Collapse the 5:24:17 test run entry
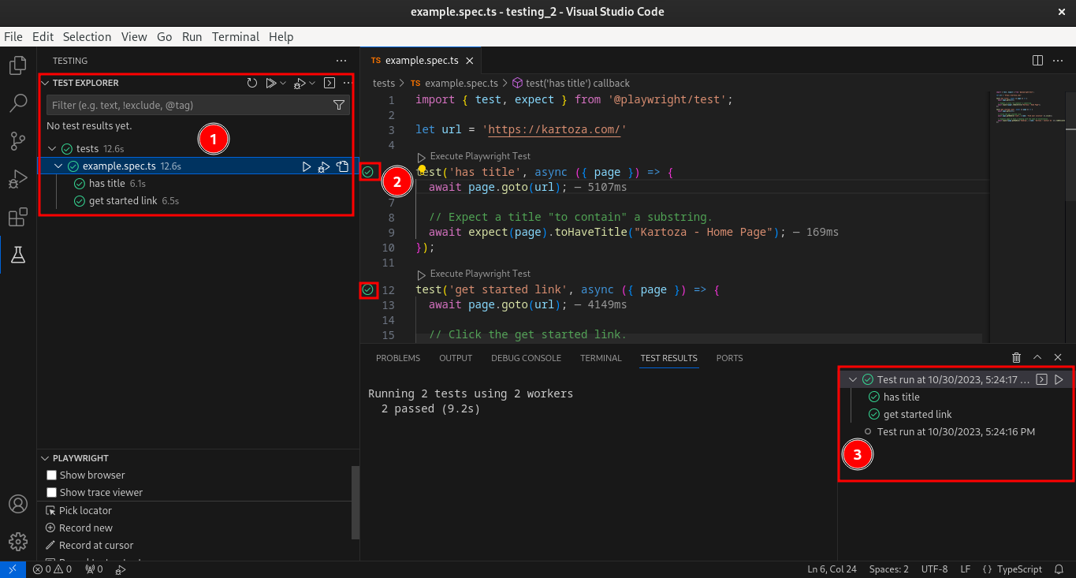Screen dimensions: 1076x578 click(x=853, y=380)
